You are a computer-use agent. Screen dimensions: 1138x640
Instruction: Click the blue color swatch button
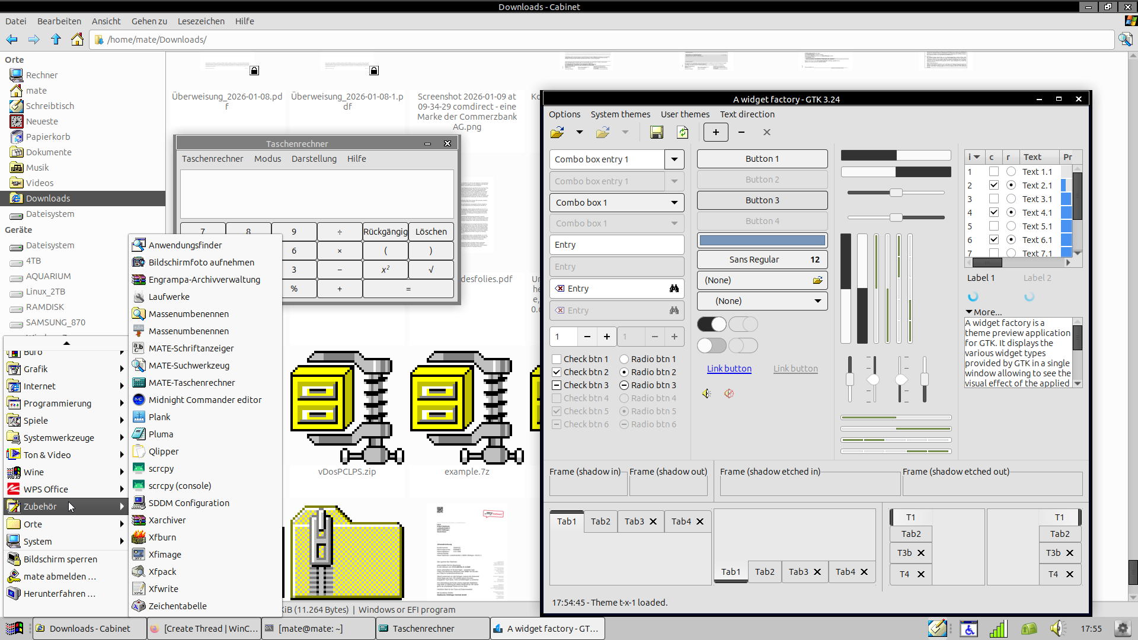pos(762,240)
